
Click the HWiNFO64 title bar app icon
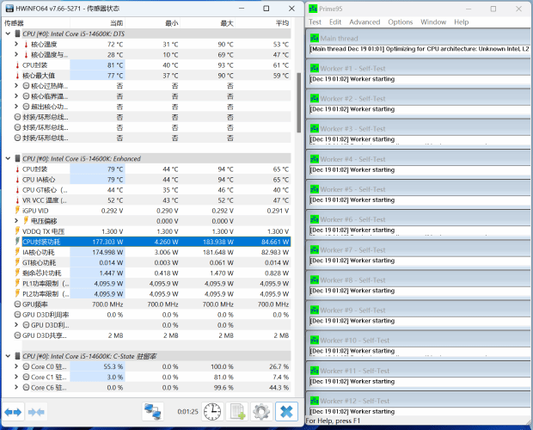click(9, 9)
